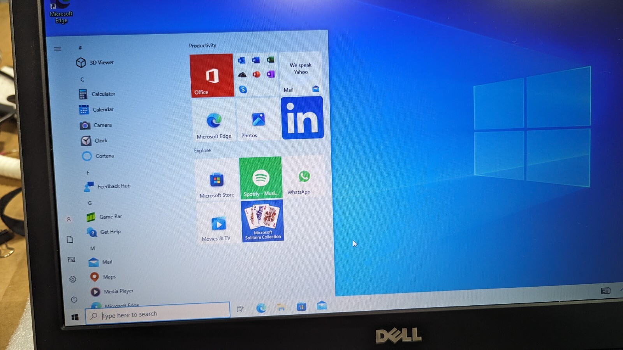The image size is (623, 350).
Task: Open the Movies & TV tile
Action: [x=218, y=223]
